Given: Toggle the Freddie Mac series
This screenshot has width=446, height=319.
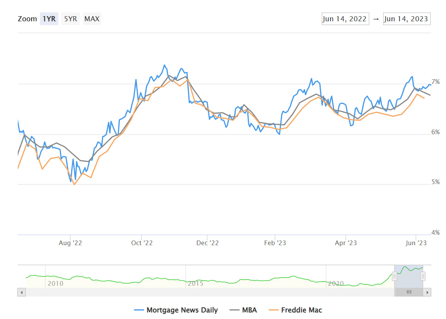Looking at the screenshot, I should (296, 310).
